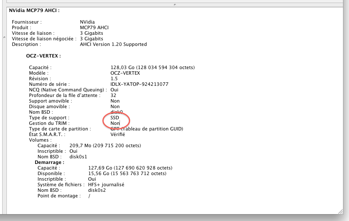Viewport: 349px width, 221px height.
Task: Click '209,7 Mo (209 715 200 octets)' capacity
Action: click(105, 145)
